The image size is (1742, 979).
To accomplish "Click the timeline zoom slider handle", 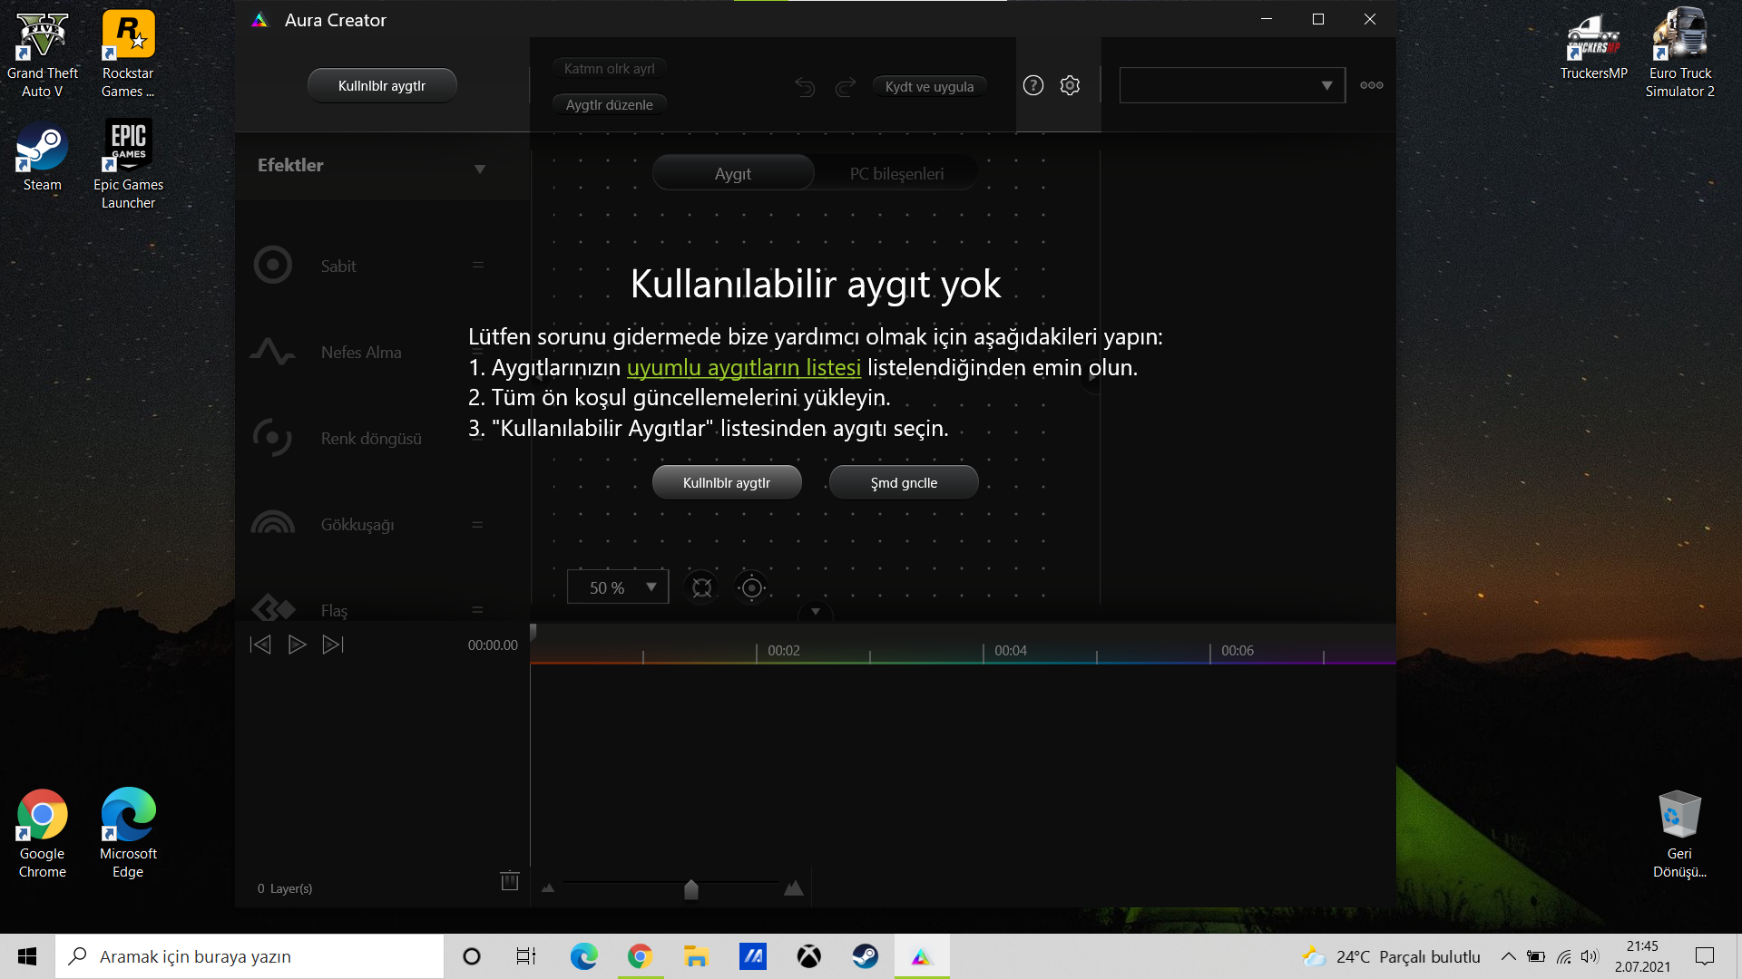I will [x=691, y=889].
